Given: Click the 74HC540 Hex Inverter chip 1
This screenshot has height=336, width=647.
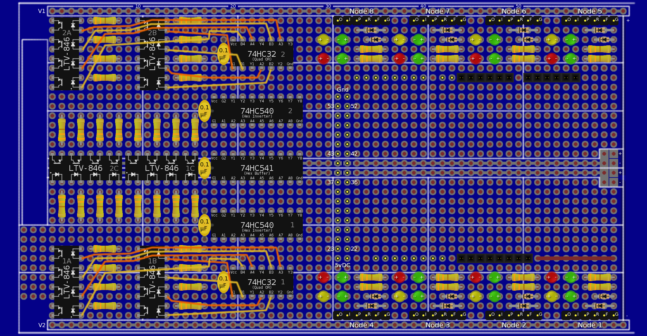Looking at the screenshot, I should [257, 225].
